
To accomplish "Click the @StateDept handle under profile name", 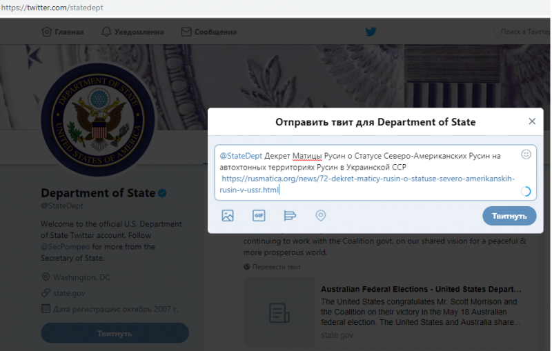I will click(62, 205).
